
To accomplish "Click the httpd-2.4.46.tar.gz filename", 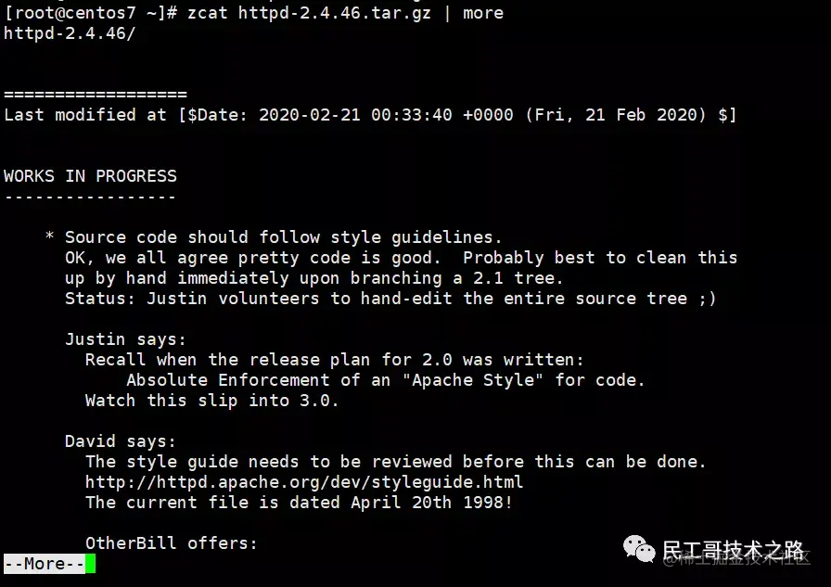I will coord(335,13).
